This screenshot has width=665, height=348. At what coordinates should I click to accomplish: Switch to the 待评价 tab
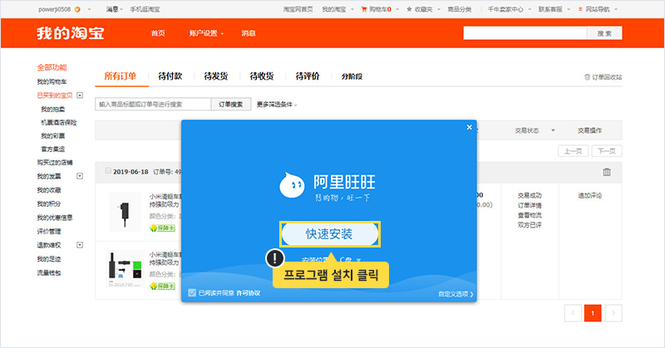[x=308, y=76]
